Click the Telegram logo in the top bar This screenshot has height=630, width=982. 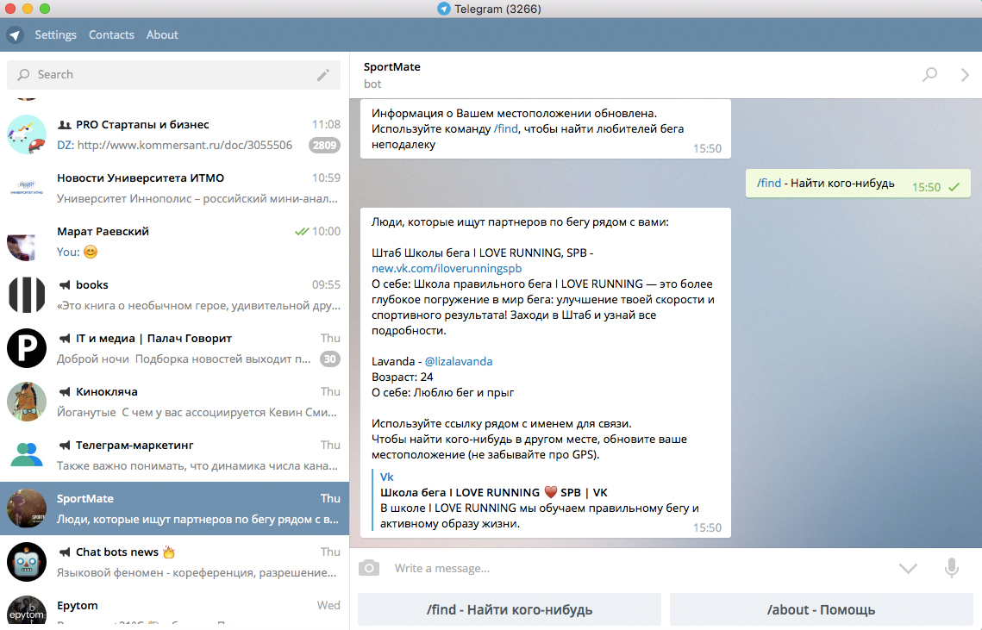pyautogui.click(x=15, y=35)
